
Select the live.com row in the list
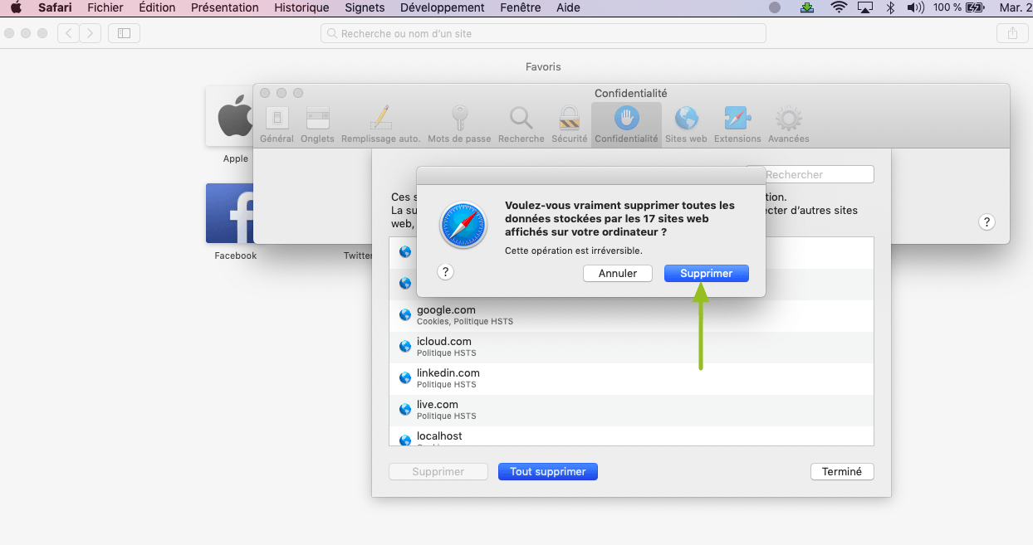(631, 411)
